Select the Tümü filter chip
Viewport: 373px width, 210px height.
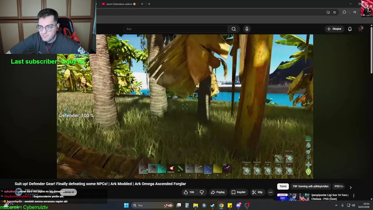(283, 186)
